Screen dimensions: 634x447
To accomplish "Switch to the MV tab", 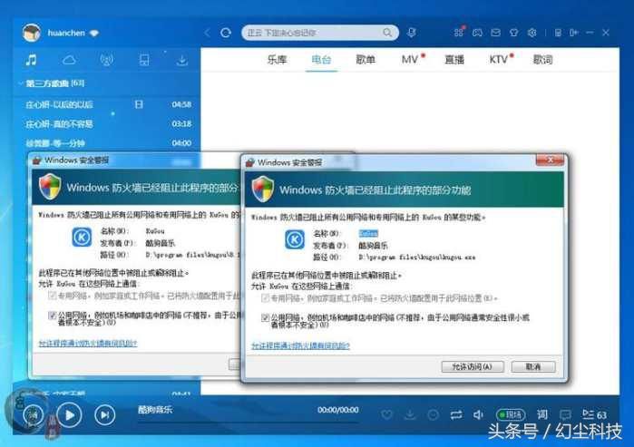I will (410, 60).
